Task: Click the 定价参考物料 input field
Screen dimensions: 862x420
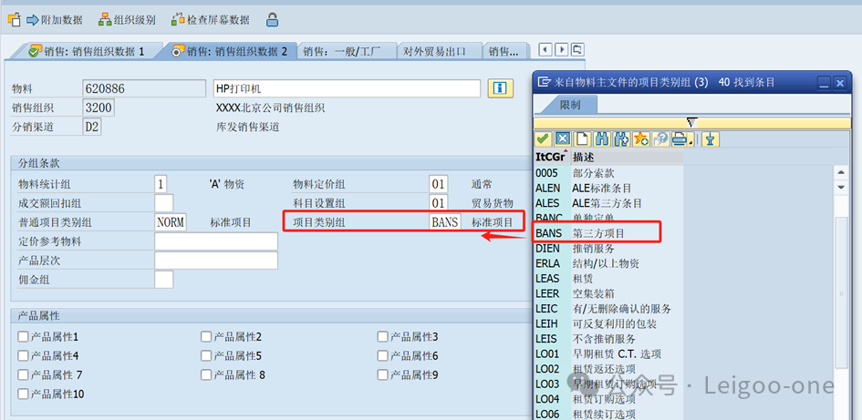Action: point(216,241)
